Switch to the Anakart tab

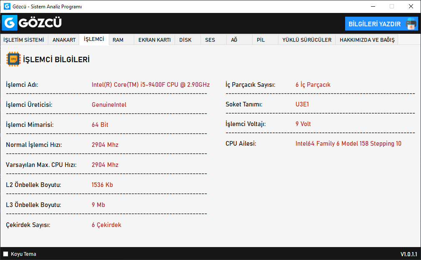pos(64,40)
